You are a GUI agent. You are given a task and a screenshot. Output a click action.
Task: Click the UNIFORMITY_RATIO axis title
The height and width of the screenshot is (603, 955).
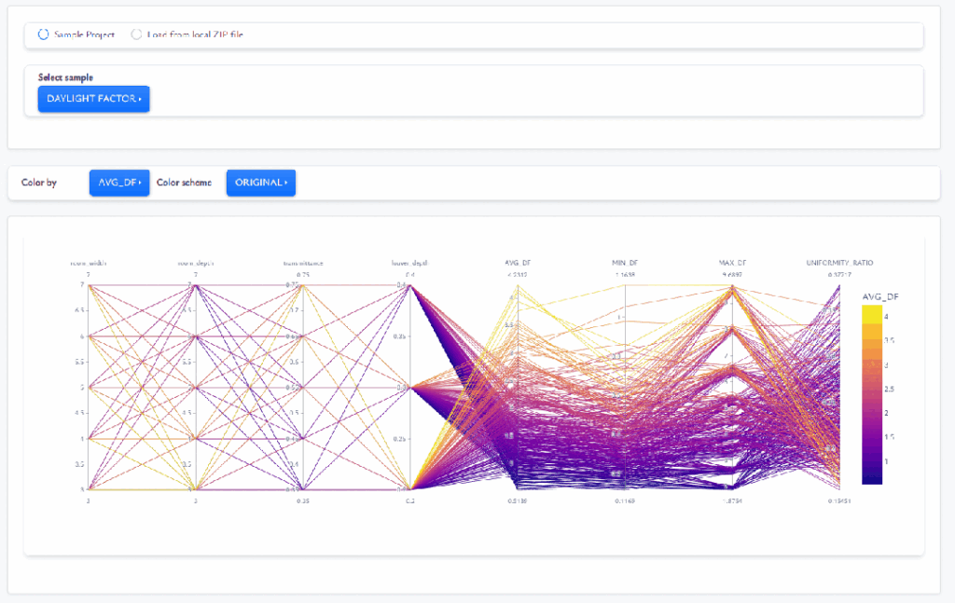[x=839, y=263]
